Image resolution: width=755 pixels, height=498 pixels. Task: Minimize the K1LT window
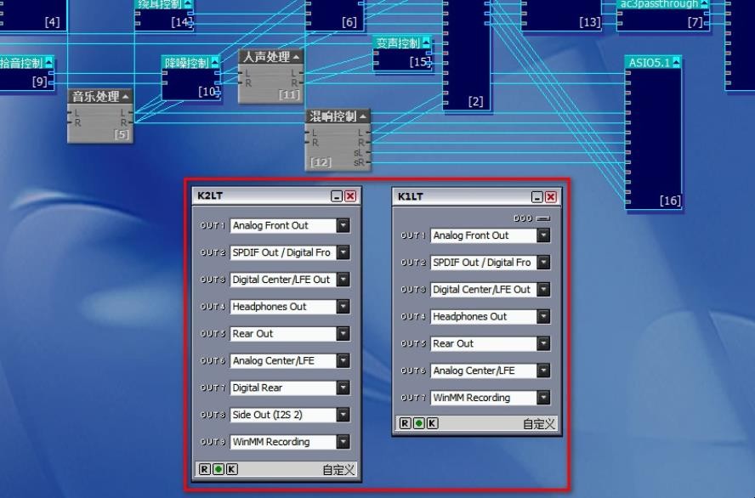536,197
